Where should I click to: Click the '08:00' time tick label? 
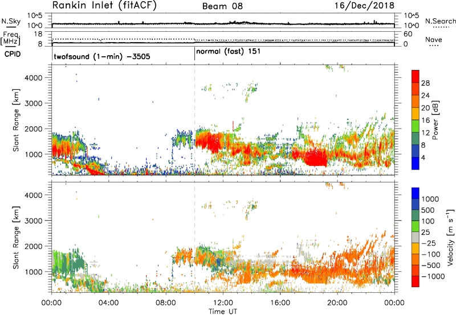point(166,303)
